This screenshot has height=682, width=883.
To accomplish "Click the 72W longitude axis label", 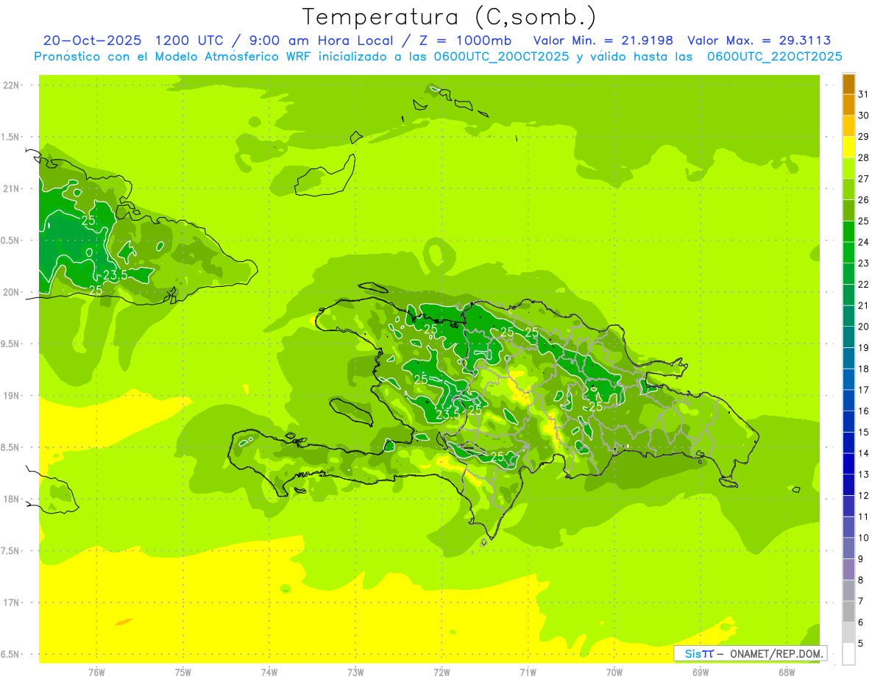I will [441, 672].
